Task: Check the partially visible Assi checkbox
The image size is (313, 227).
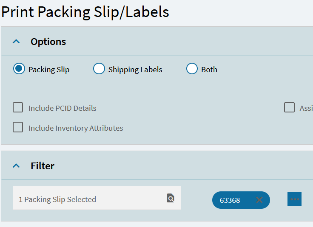Action: point(289,107)
